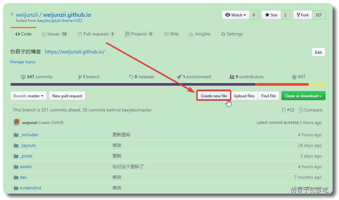This screenshot has height=200, width=339.
Task: Click the pull request icon next to #33
Action: (283, 110)
